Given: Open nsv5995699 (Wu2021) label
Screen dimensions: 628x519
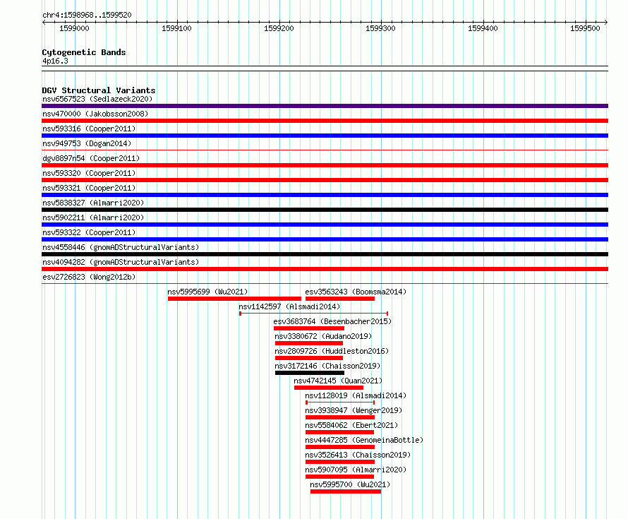Looking at the screenshot, I should pyautogui.click(x=207, y=292).
